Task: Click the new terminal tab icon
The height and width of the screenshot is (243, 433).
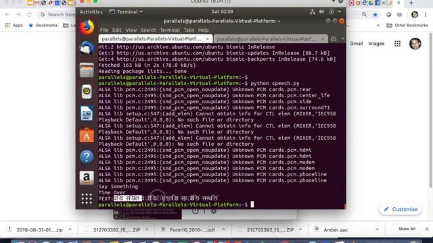Action: (334, 39)
